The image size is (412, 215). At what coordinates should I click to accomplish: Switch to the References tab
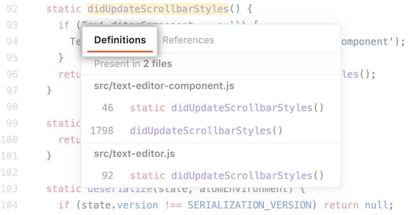[188, 40]
